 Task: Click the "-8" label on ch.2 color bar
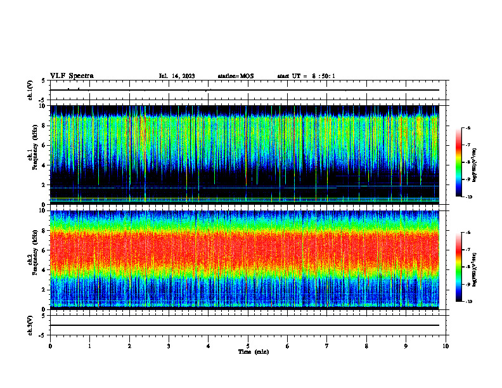click(468, 267)
